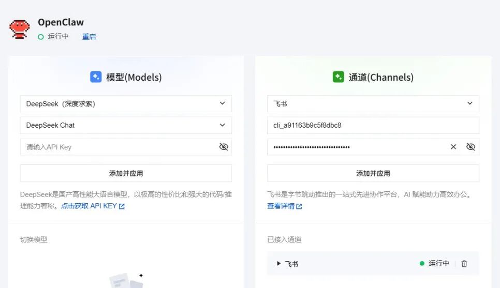The image size is (500, 288).
Task: Open 点击获取 API KEY link
Action: (x=93, y=206)
